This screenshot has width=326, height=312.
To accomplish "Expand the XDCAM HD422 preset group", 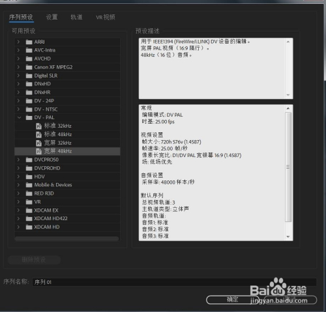I will 18,218.
